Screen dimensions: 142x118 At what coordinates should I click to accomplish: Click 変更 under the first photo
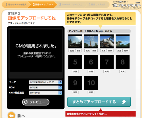[72, 51]
